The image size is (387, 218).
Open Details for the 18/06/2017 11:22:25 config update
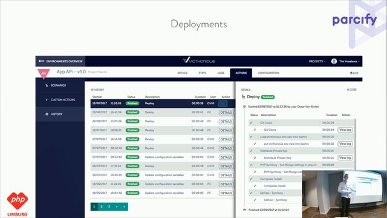[226, 184]
